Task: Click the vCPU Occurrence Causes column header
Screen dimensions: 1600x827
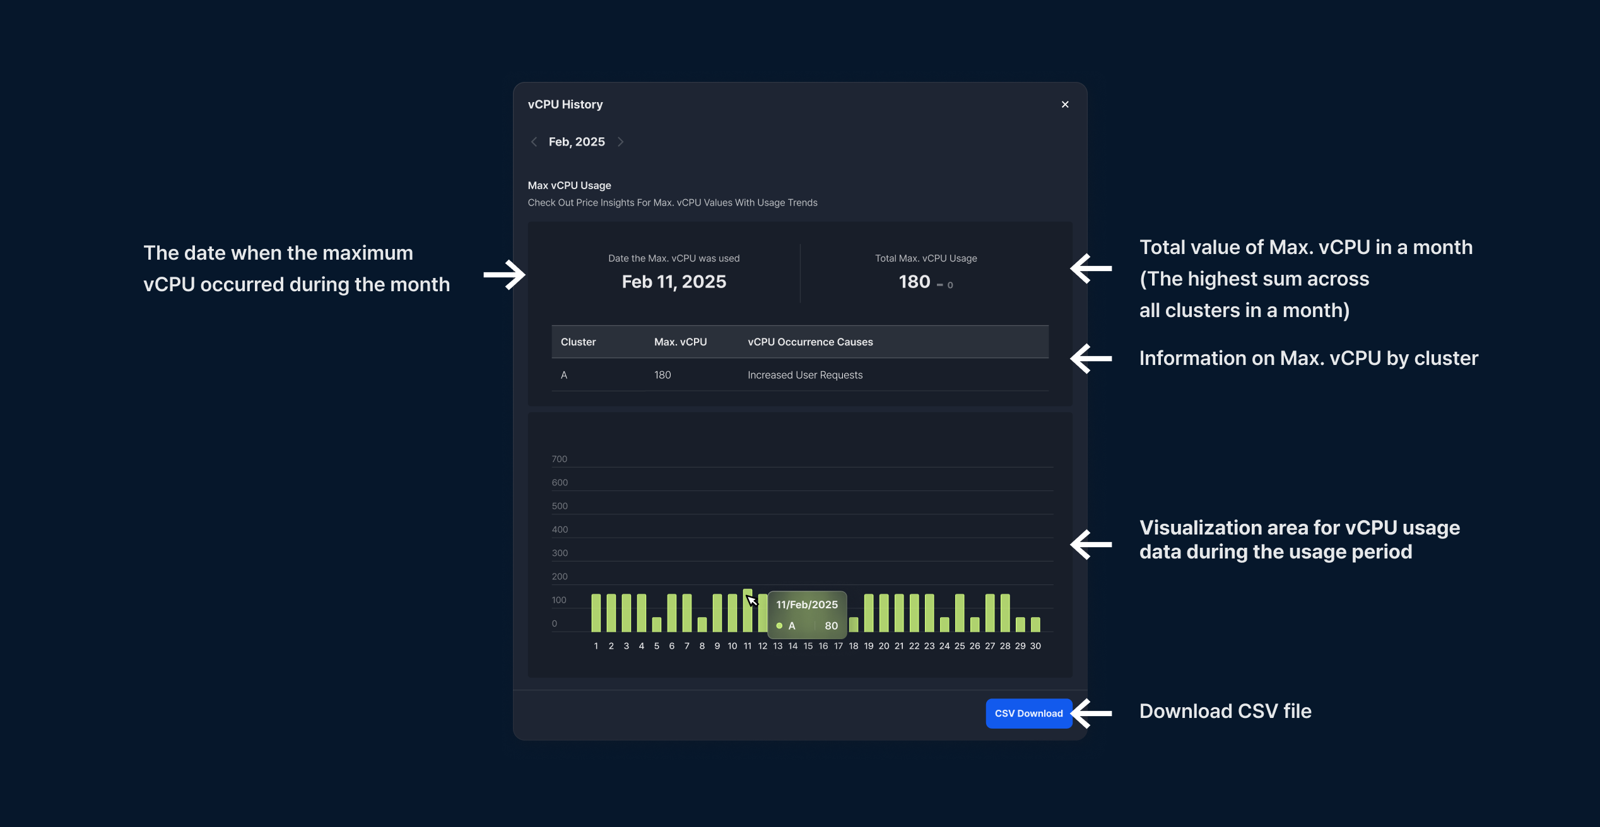Action: pyautogui.click(x=810, y=342)
